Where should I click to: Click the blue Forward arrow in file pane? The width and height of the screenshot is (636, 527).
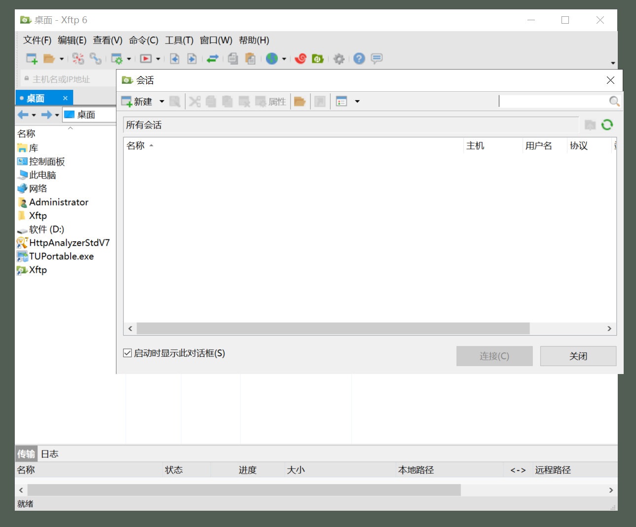pos(46,114)
